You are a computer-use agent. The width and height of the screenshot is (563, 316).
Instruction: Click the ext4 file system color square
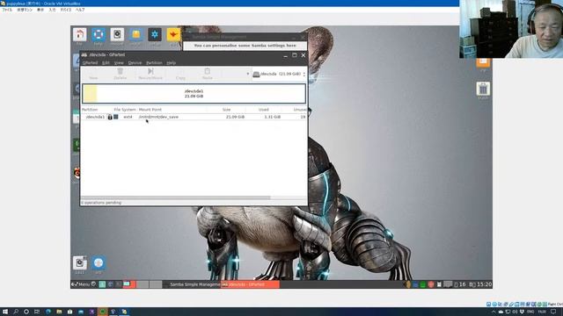pos(116,117)
